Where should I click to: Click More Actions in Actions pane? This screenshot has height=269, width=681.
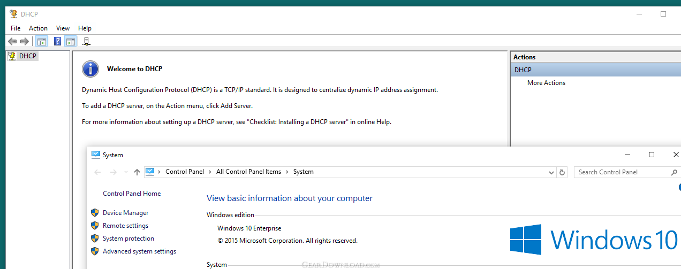click(x=546, y=83)
